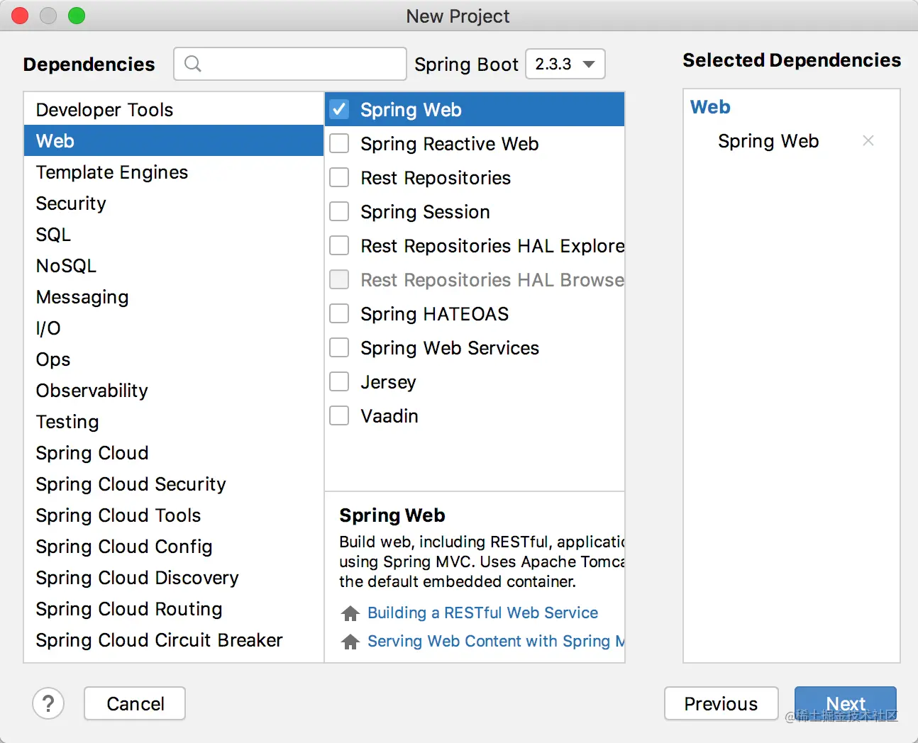Check the Spring Session option
Screen dimensions: 918x743
pos(340,212)
